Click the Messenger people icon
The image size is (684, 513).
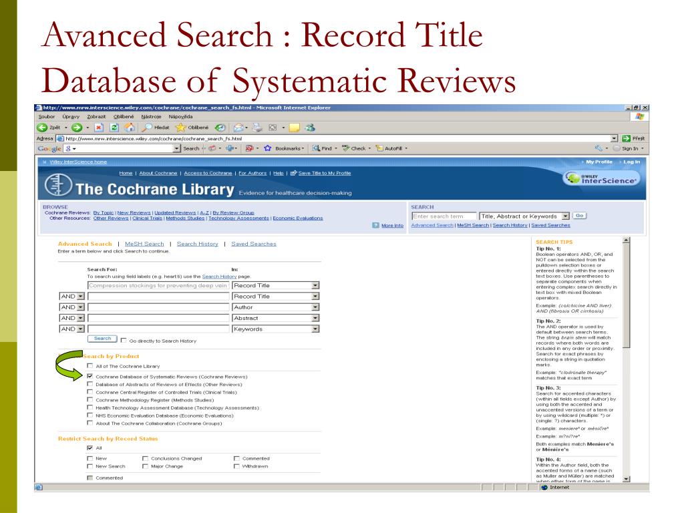(x=310, y=128)
